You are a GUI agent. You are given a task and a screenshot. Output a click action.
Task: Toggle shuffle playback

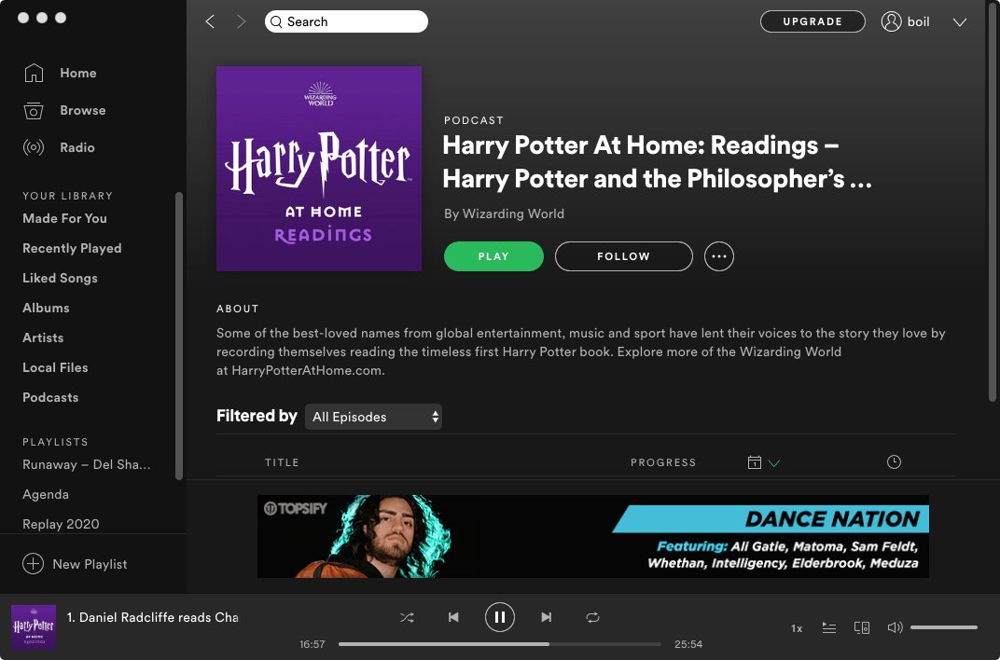pos(407,617)
